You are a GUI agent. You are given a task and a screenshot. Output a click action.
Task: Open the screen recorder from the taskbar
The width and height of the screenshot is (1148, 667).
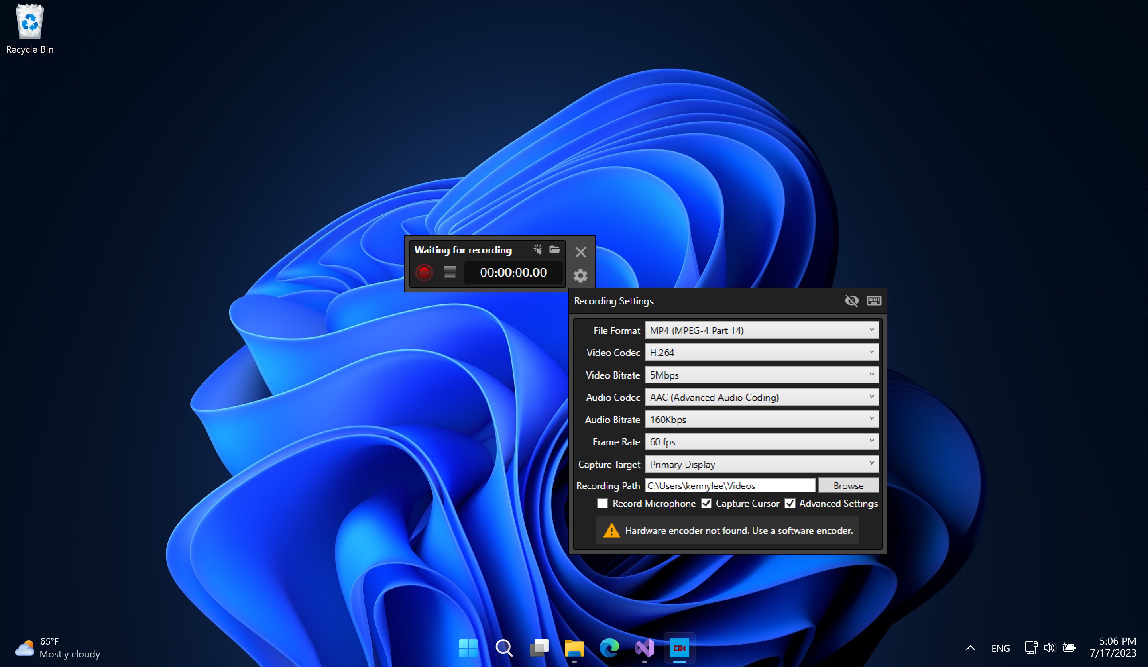coord(679,648)
